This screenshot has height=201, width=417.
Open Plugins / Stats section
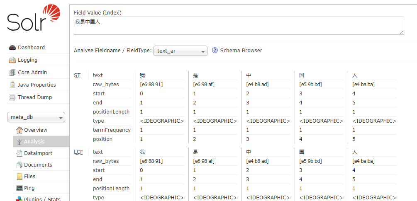tap(42, 199)
